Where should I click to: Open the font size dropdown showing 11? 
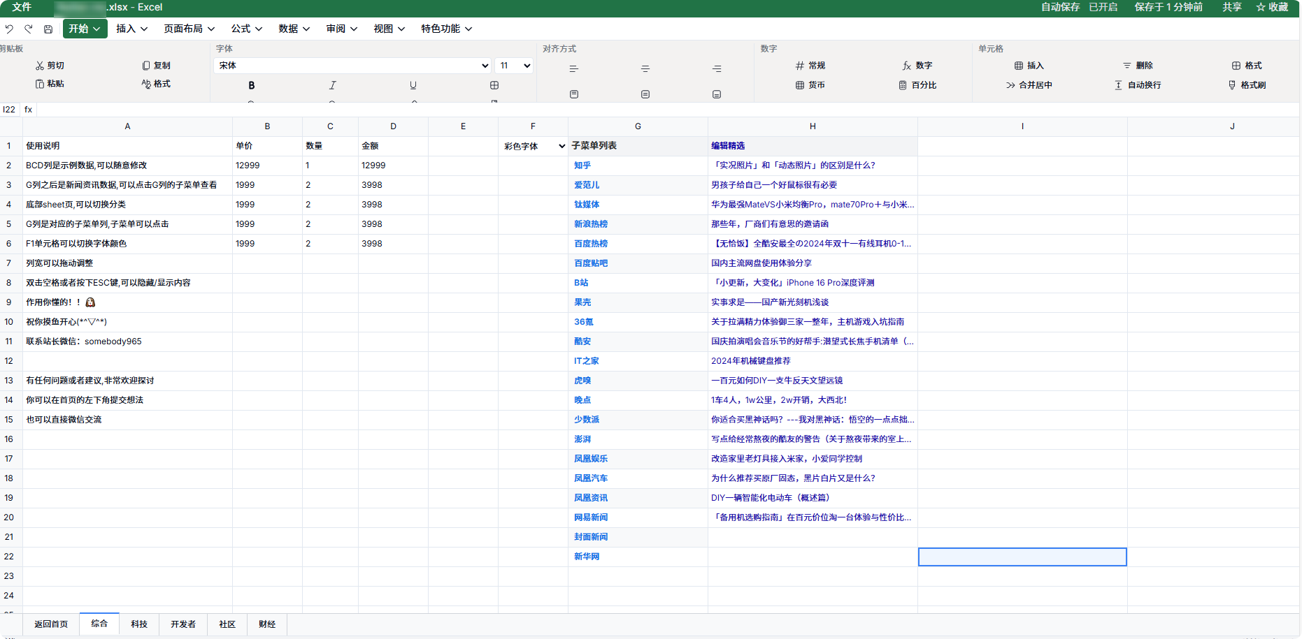(x=513, y=65)
